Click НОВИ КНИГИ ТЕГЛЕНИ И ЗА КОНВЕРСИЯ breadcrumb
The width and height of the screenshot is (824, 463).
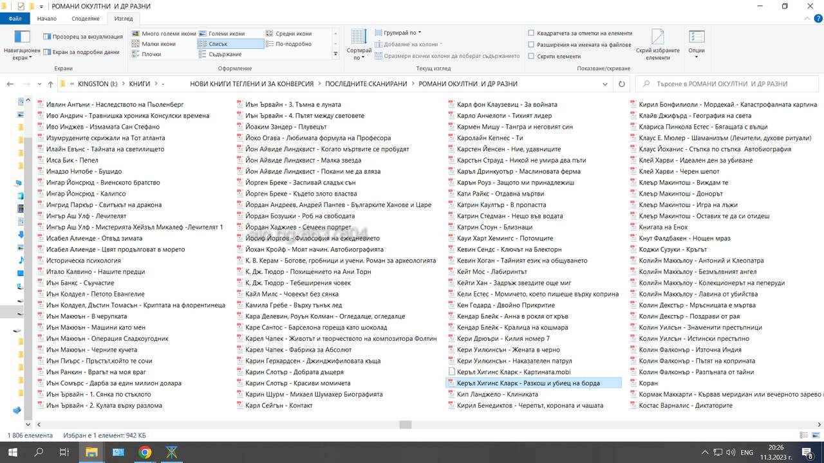[x=252, y=84]
